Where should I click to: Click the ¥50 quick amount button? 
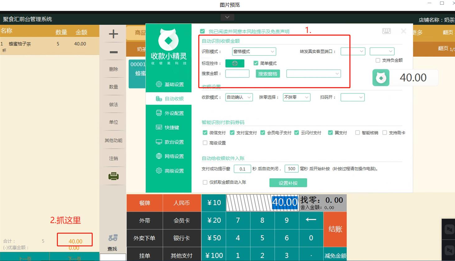214,238
